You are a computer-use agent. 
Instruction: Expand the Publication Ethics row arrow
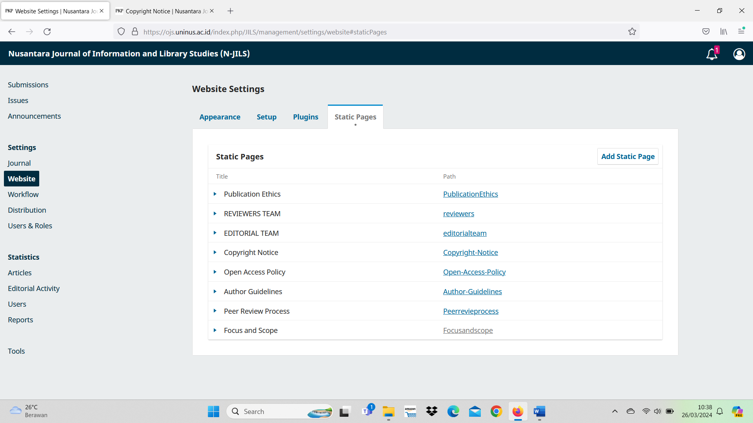coord(215,194)
